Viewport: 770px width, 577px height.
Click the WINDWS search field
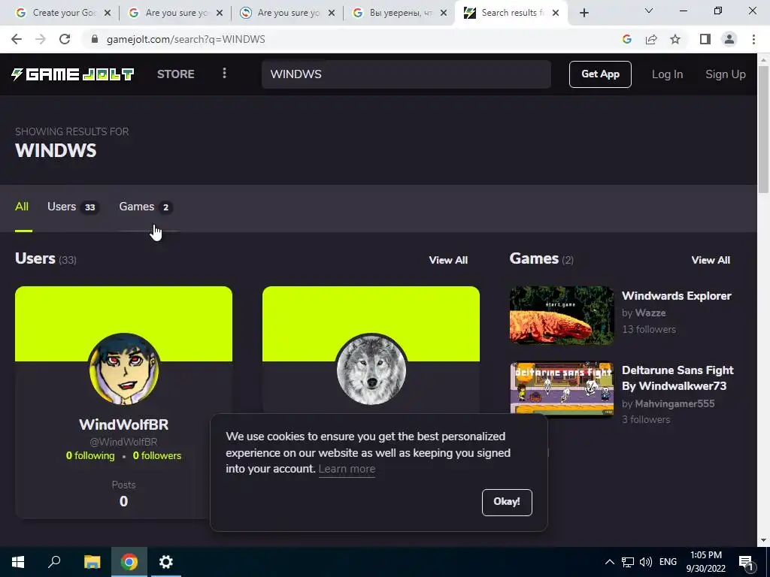point(406,74)
